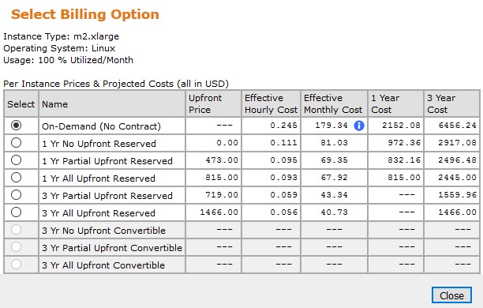Click disabled 3 Yr Partial Upfront Convertible radio
The image size is (483, 308).
16,246
